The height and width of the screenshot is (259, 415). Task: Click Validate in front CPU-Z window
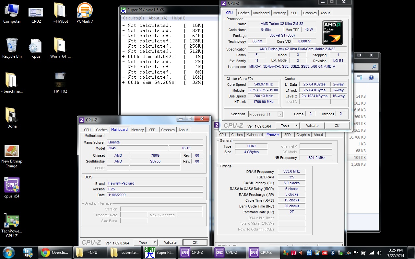pyautogui.click(x=312, y=126)
